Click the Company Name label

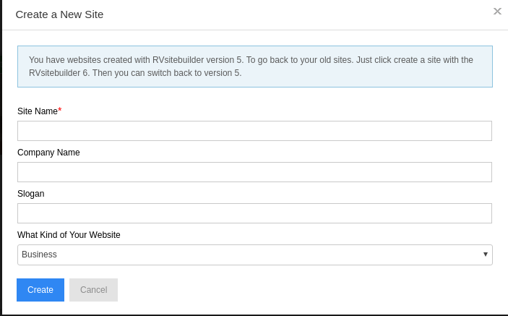[x=48, y=153]
